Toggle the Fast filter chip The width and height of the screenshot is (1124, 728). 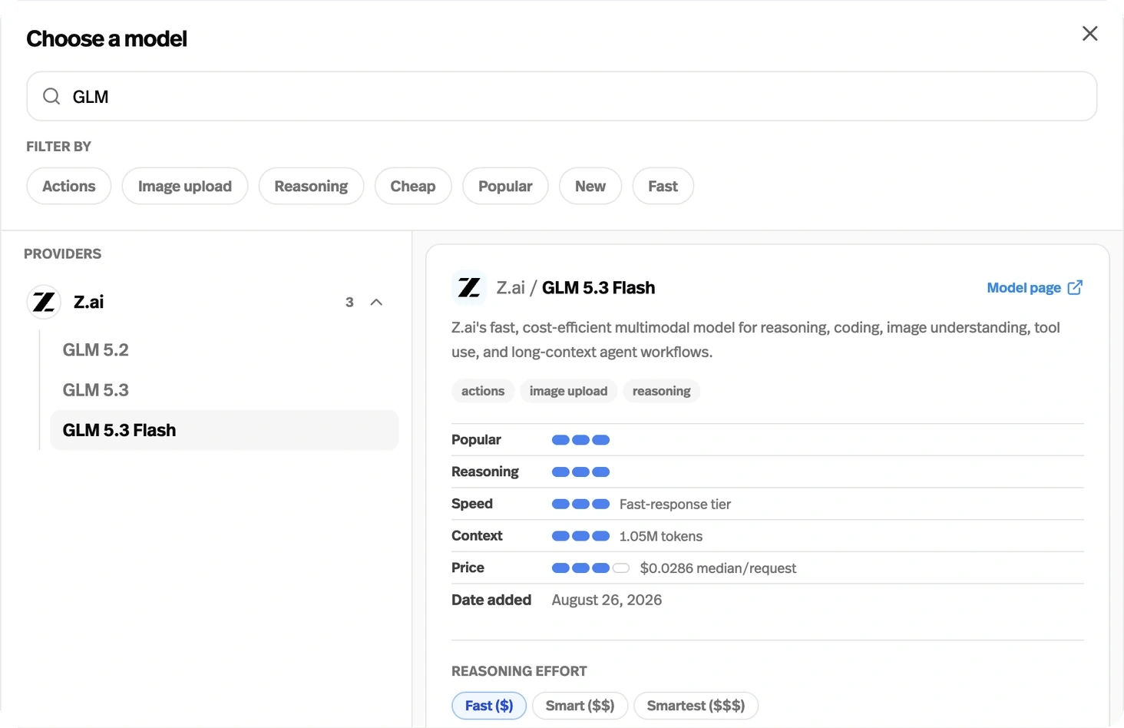pyautogui.click(x=663, y=186)
